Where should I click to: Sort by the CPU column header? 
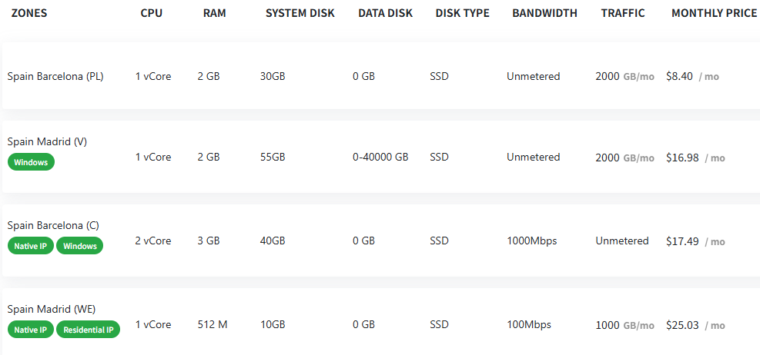click(x=152, y=14)
